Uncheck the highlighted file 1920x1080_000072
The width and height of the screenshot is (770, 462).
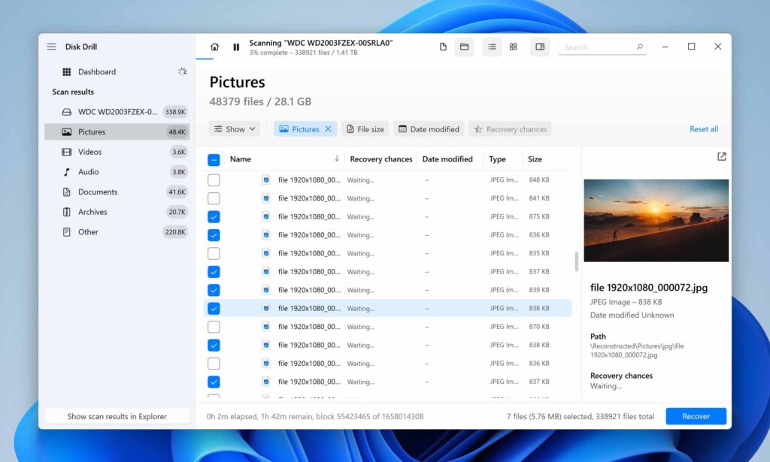214,308
